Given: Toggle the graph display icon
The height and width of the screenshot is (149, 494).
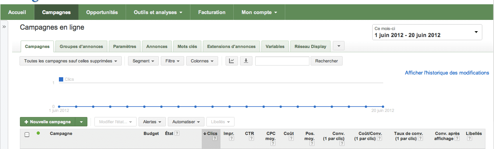Looking at the screenshot, I should coord(231,61).
